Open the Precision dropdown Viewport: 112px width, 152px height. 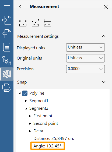85,69
